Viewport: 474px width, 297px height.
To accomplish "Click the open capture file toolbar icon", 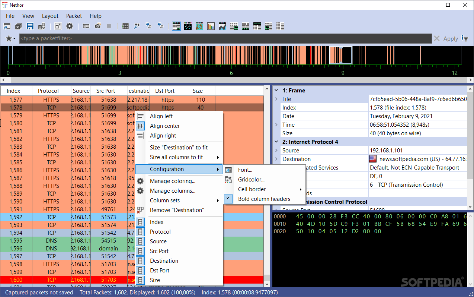I will tap(7, 26).
